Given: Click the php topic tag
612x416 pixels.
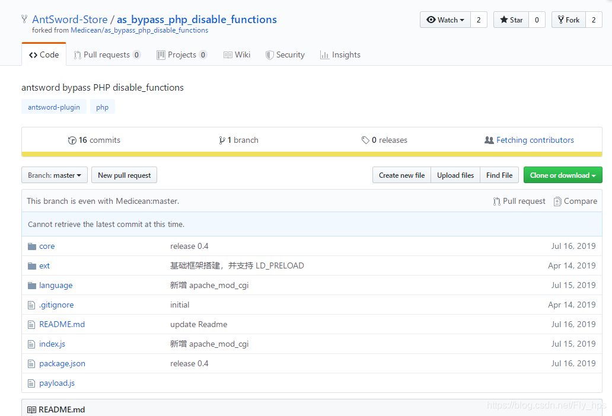Looking at the screenshot, I should 102,107.
